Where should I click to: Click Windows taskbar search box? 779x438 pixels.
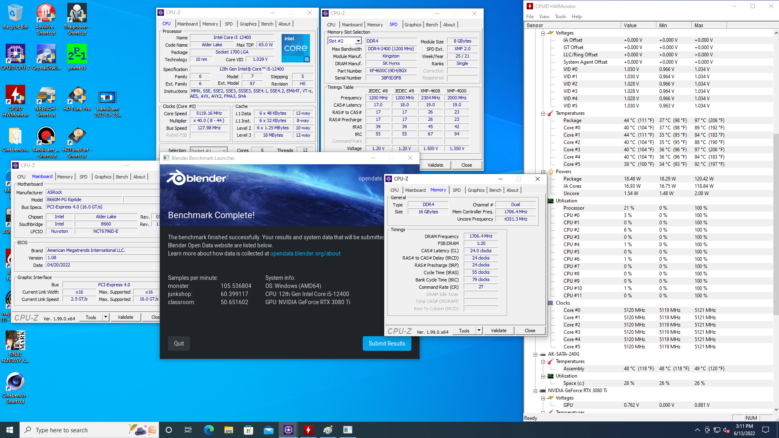[89, 430]
